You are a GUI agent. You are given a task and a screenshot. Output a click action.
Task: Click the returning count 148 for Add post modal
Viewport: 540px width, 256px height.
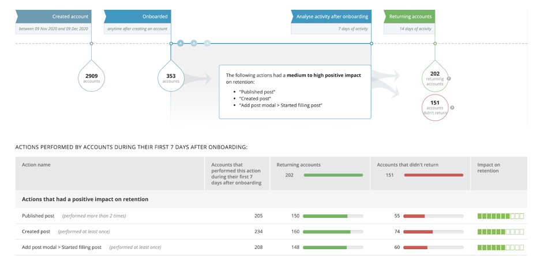(x=295, y=247)
